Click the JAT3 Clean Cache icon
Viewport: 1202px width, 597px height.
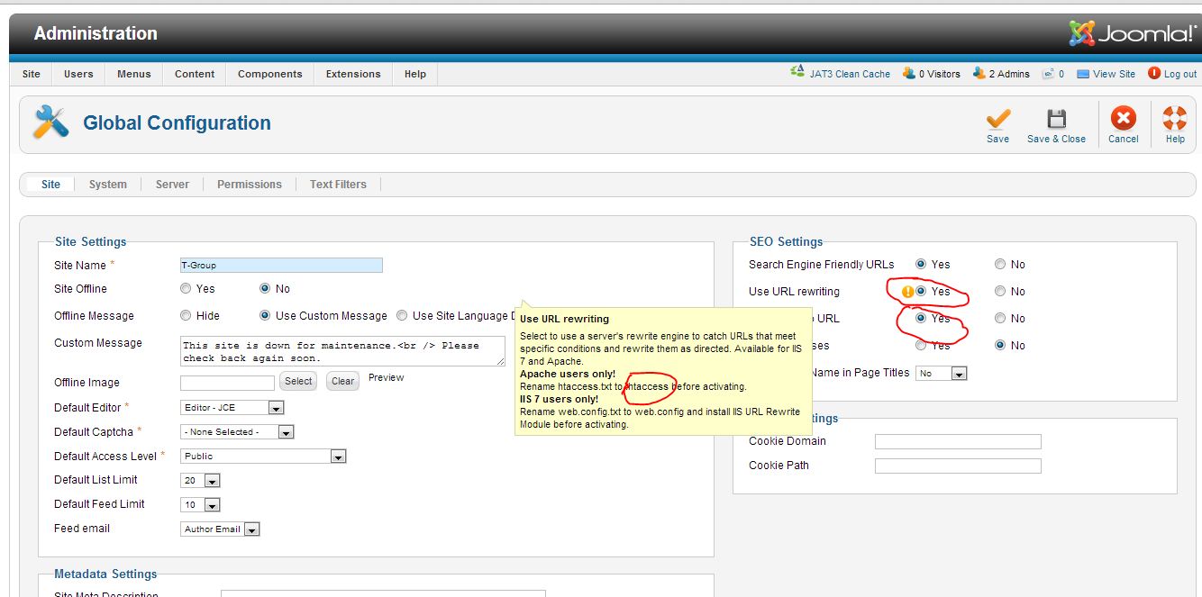point(797,73)
